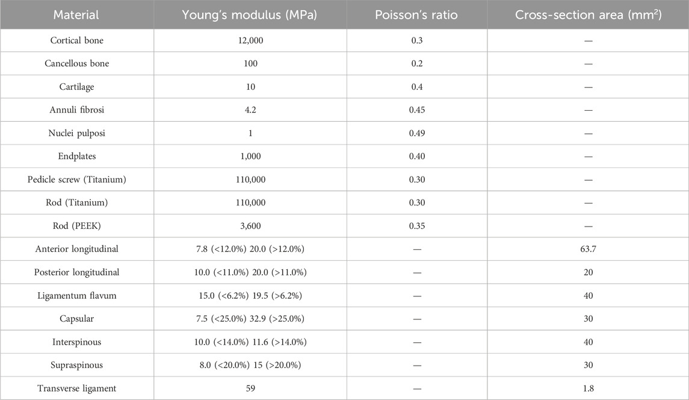Select the Pedicle screw (Titanium) cell
The width and height of the screenshot is (689, 400).
pyautogui.click(x=77, y=180)
